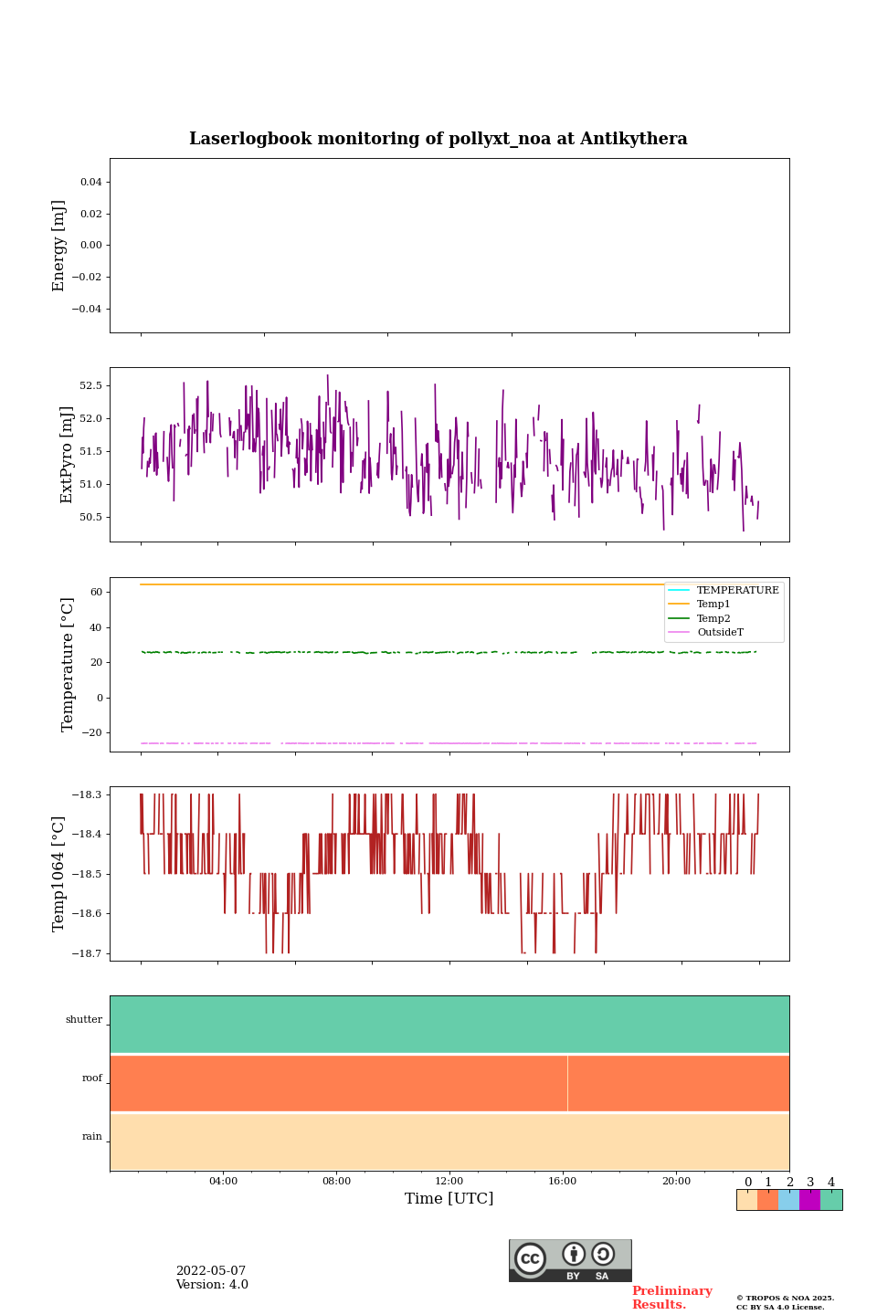Click the 'Time [UTC]' axis label
Screen dimensions: 877x1315
[x=449, y=1198]
